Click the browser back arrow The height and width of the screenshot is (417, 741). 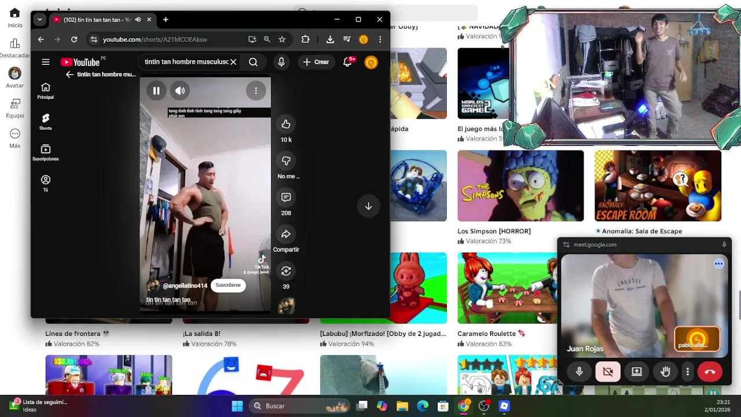tap(41, 39)
